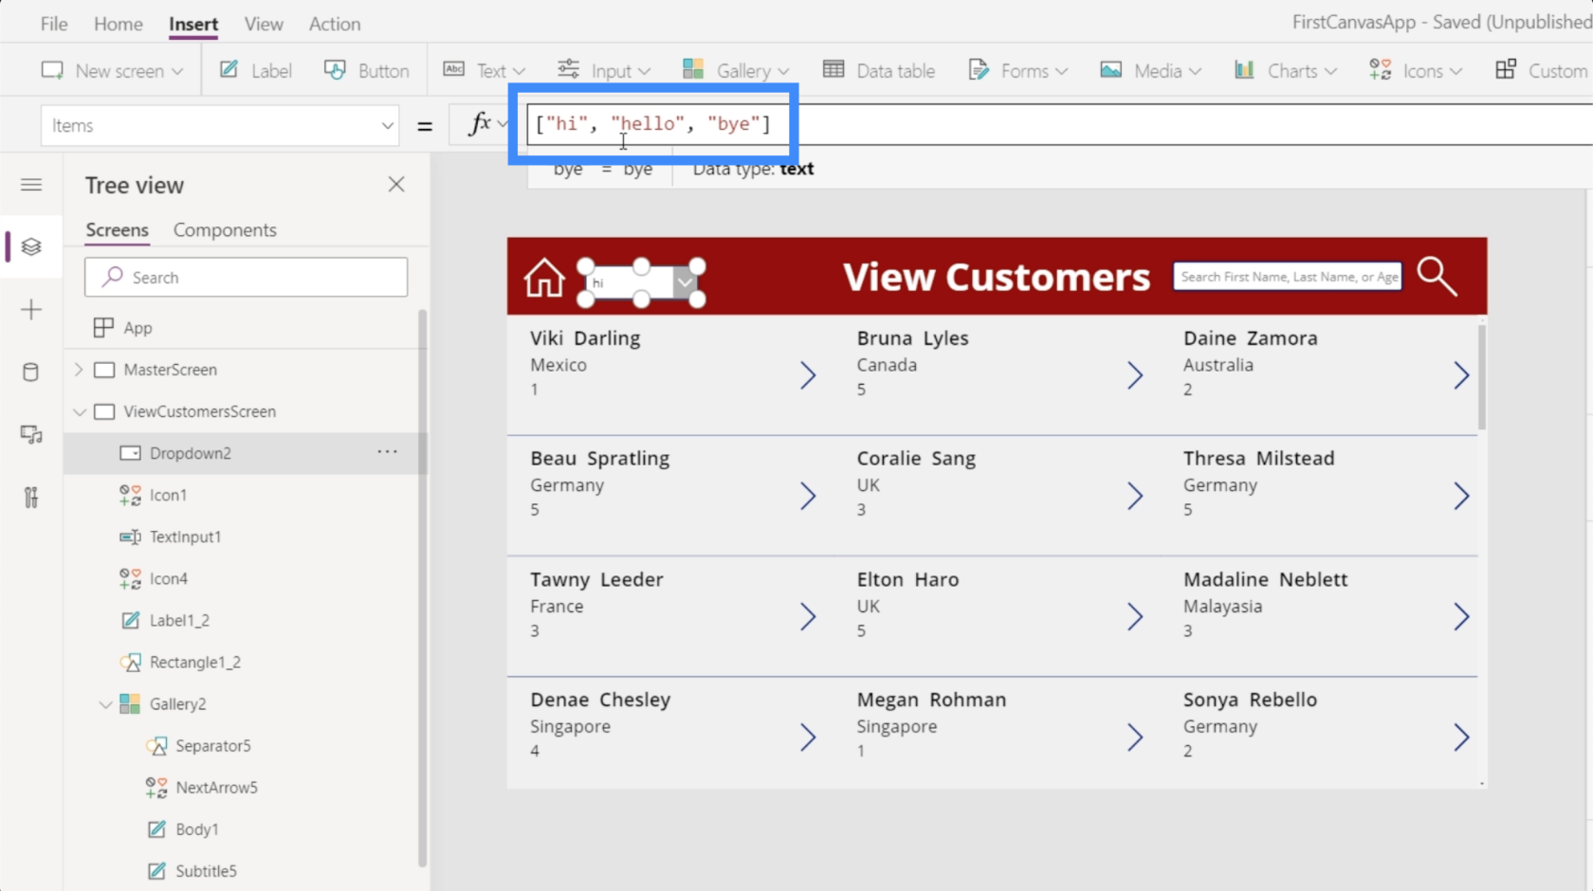
Task: Switch to the Home tab
Action: pyautogui.click(x=119, y=24)
